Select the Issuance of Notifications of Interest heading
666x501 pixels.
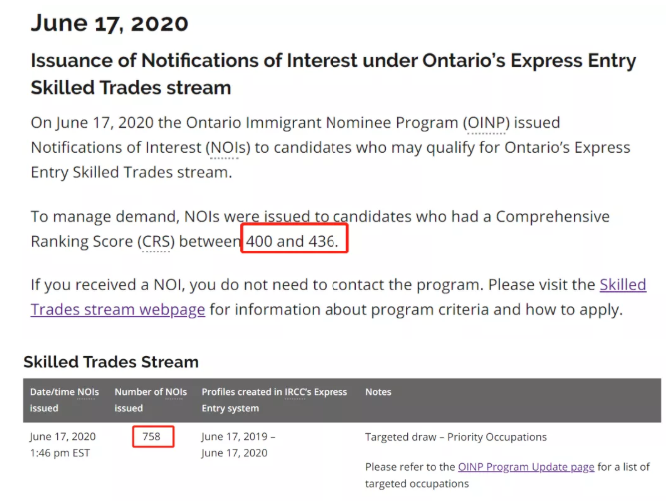[x=333, y=73]
